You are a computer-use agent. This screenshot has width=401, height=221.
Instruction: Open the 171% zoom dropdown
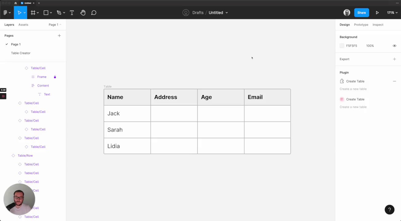click(392, 13)
